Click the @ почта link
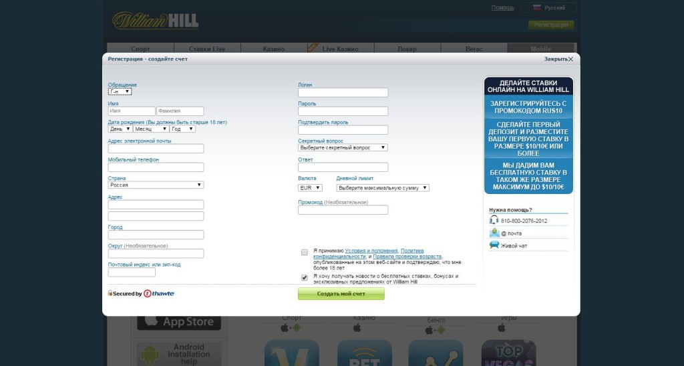684x366 pixels. (511, 233)
